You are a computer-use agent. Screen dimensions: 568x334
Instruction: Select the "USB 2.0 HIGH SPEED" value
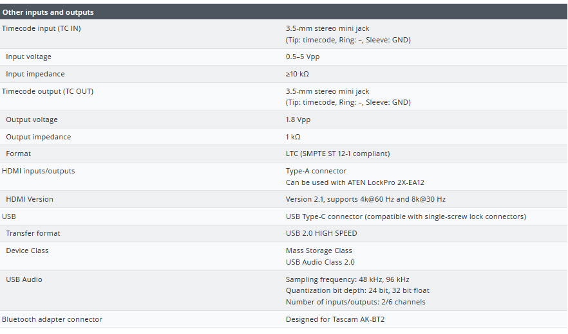pyautogui.click(x=321, y=233)
